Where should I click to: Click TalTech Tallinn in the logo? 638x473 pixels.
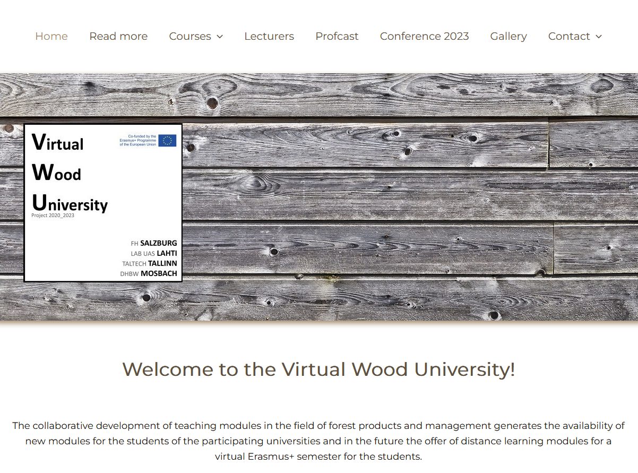[x=149, y=263]
